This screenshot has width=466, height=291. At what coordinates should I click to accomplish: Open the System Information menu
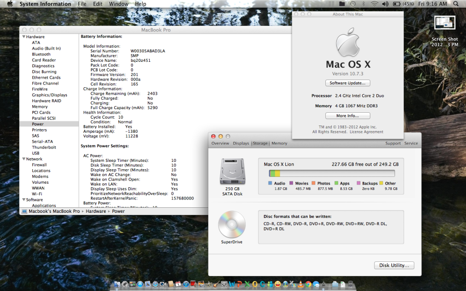pos(45,4)
